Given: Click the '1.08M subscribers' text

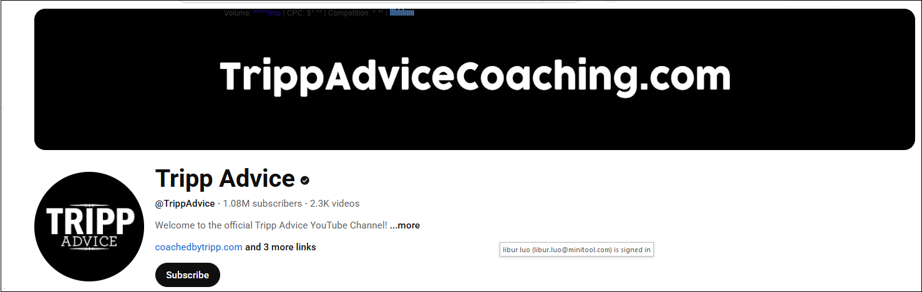Looking at the screenshot, I should click(262, 204).
